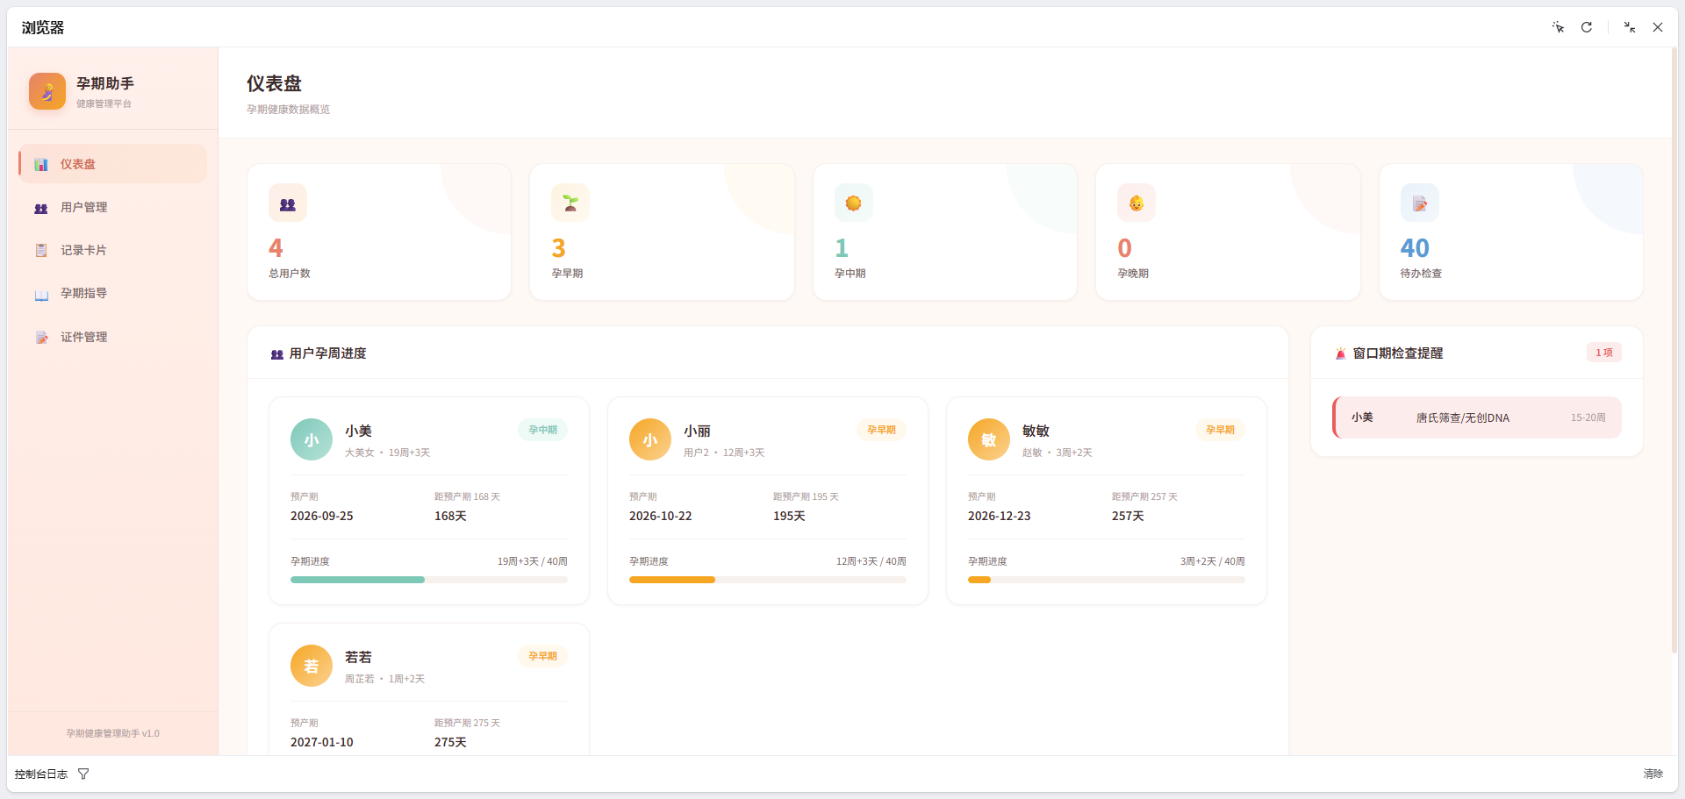Click the 待办检查 notepad icon
The image size is (1685, 799).
[1419, 203]
